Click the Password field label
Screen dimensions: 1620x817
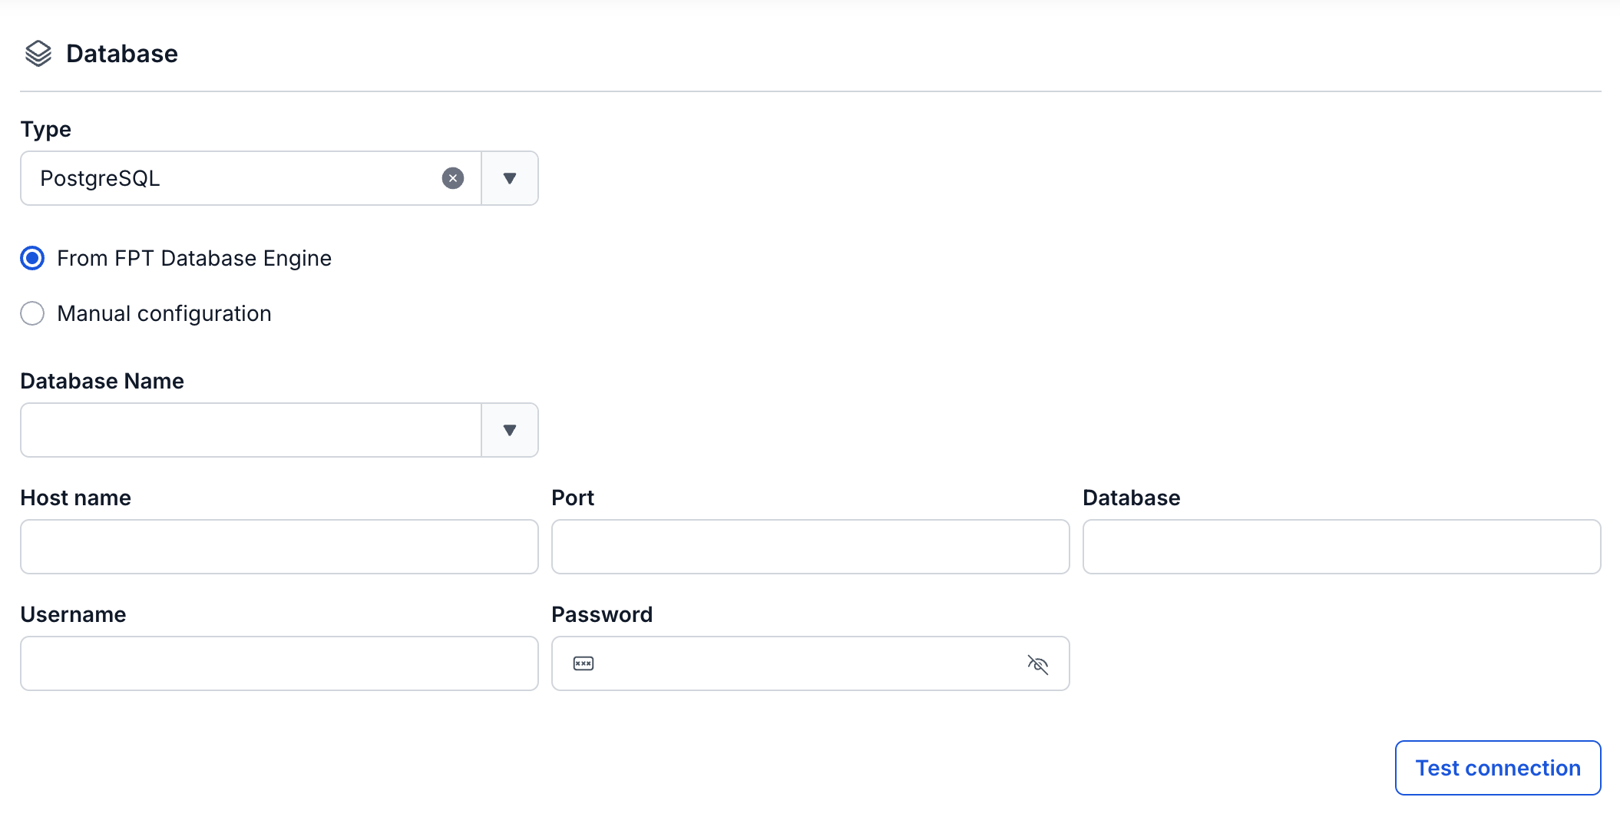click(x=602, y=614)
